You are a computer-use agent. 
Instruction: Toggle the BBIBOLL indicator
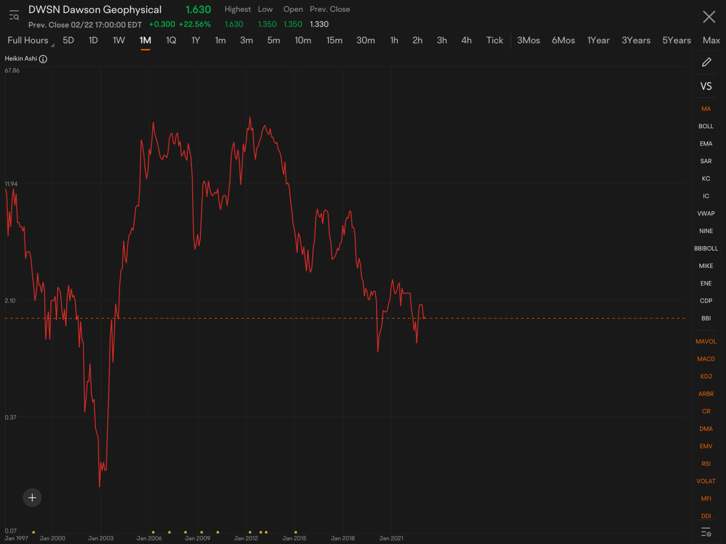706,248
